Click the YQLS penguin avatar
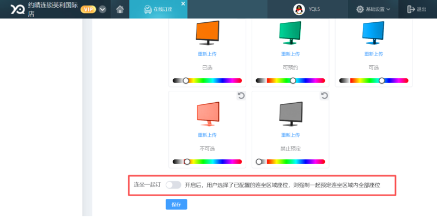This screenshot has width=437, height=219. pos(299,9)
